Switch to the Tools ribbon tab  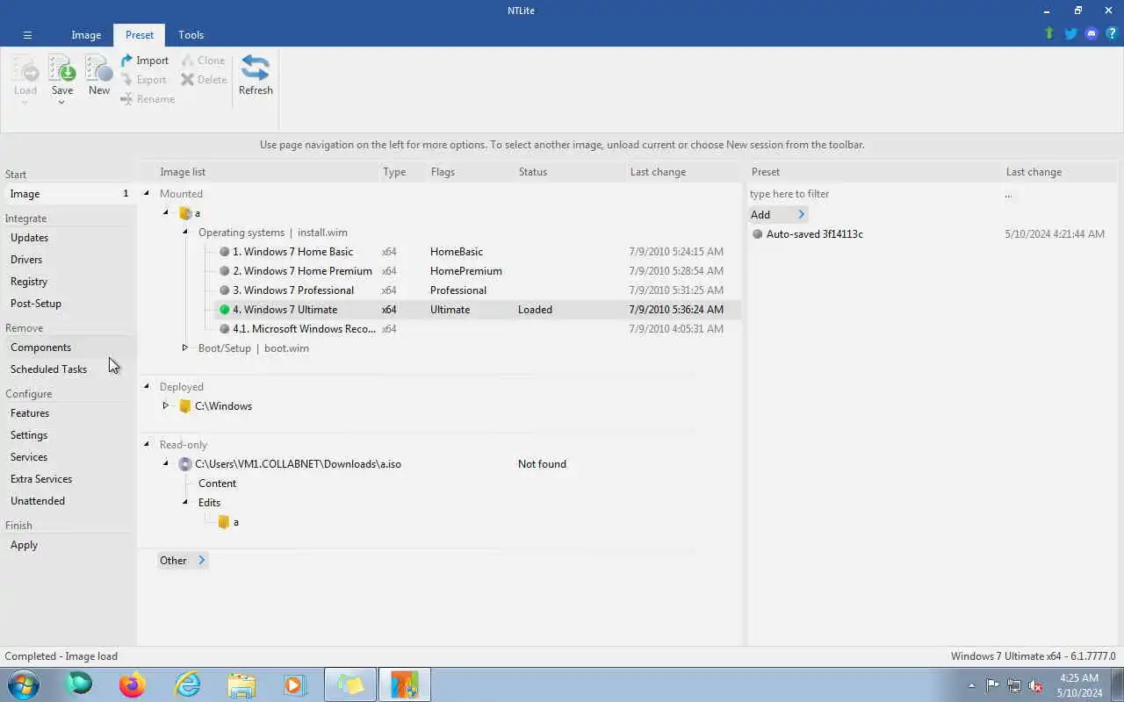[191, 35]
